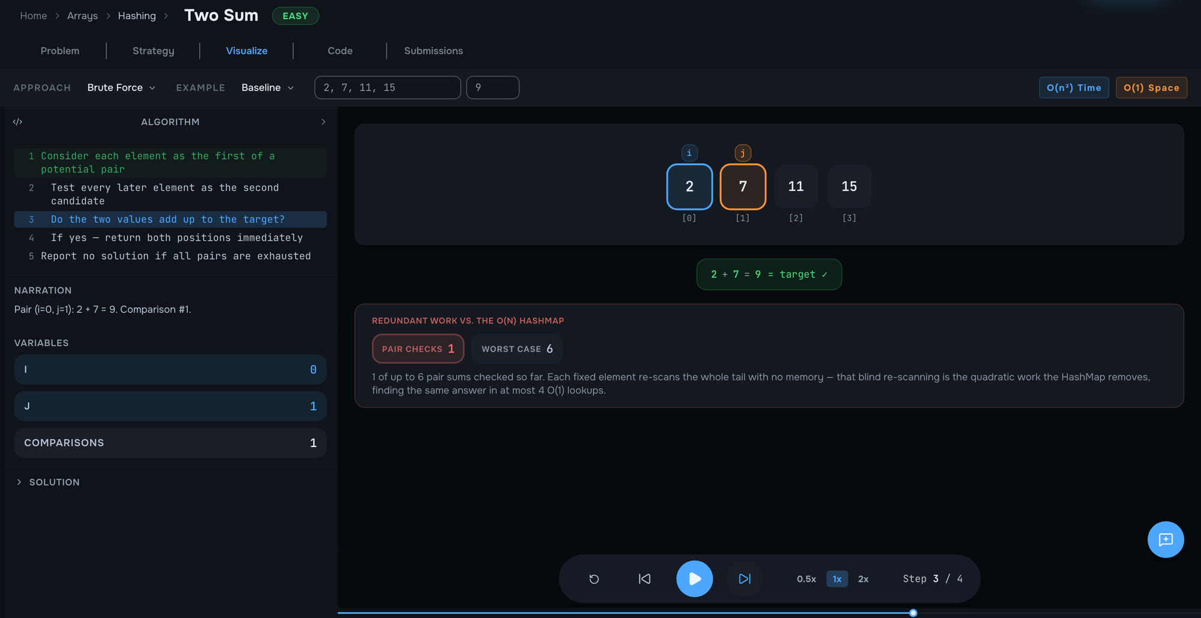1201x618 pixels.
Task: Click the 'Two Sum' page title
Action: click(221, 16)
